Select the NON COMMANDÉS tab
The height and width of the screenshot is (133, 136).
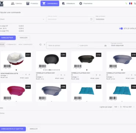[x=25, y=44]
